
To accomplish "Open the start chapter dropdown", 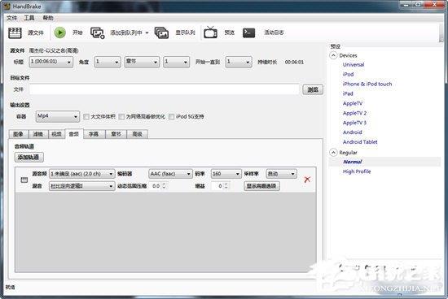I will pyautogui.click(x=176, y=62).
